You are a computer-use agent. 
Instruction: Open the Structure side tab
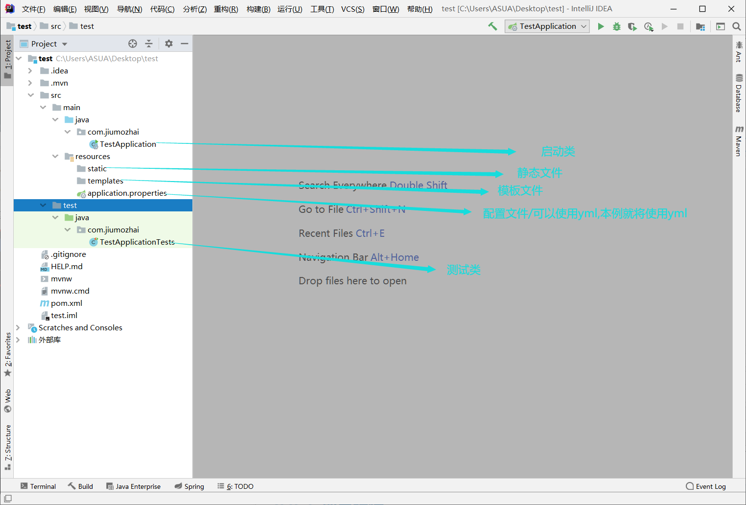[x=7, y=447]
